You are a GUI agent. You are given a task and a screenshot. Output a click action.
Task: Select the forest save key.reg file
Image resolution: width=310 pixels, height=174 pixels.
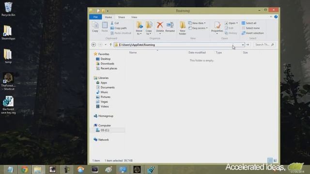(x=8, y=105)
